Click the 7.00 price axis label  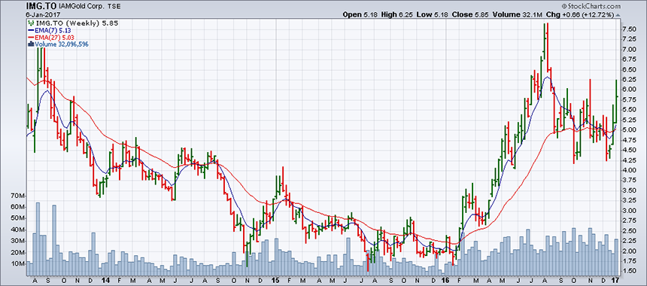pyautogui.click(x=630, y=49)
